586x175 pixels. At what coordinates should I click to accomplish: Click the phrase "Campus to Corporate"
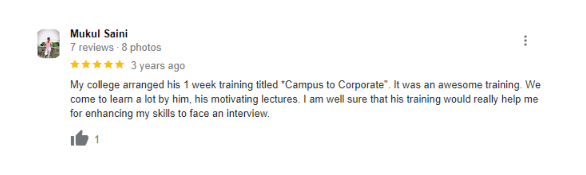[x=334, y=85]
